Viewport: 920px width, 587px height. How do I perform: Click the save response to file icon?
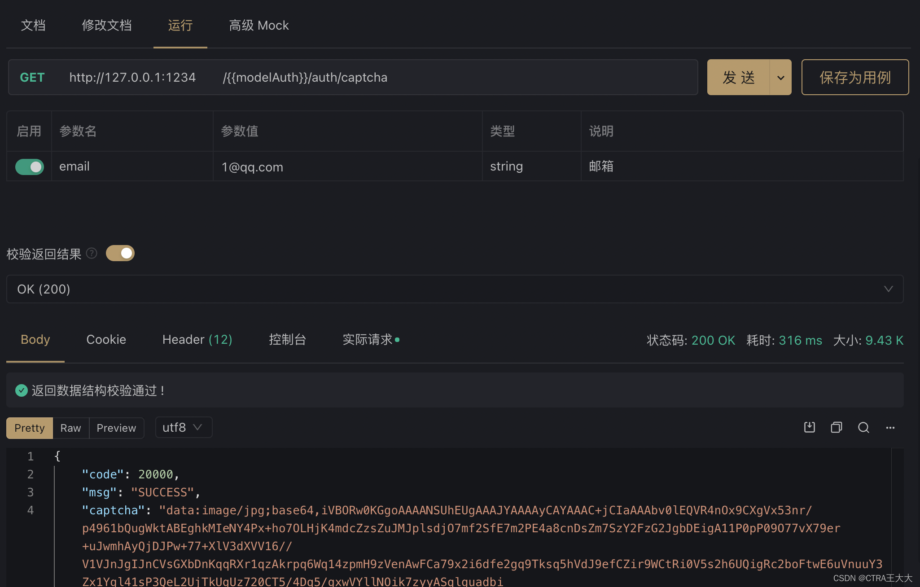pyautogui.click(x=809, y=427)
